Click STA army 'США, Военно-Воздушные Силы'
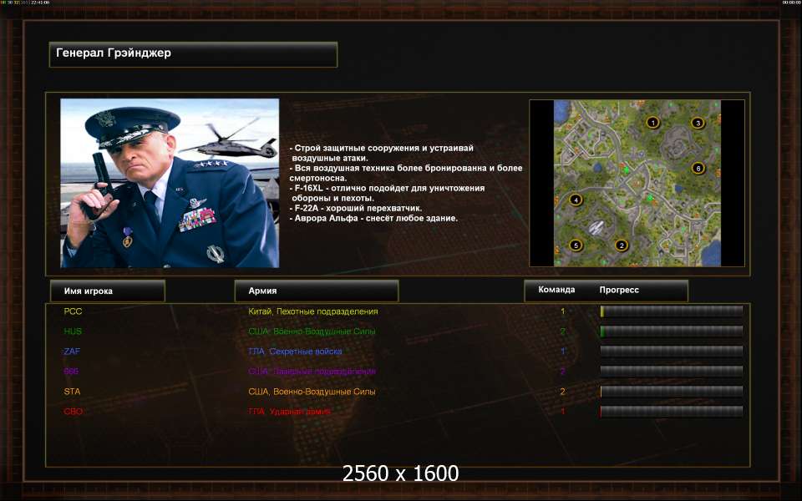The width and height of the screenshot is (802, 501). (x=312, y=392)
